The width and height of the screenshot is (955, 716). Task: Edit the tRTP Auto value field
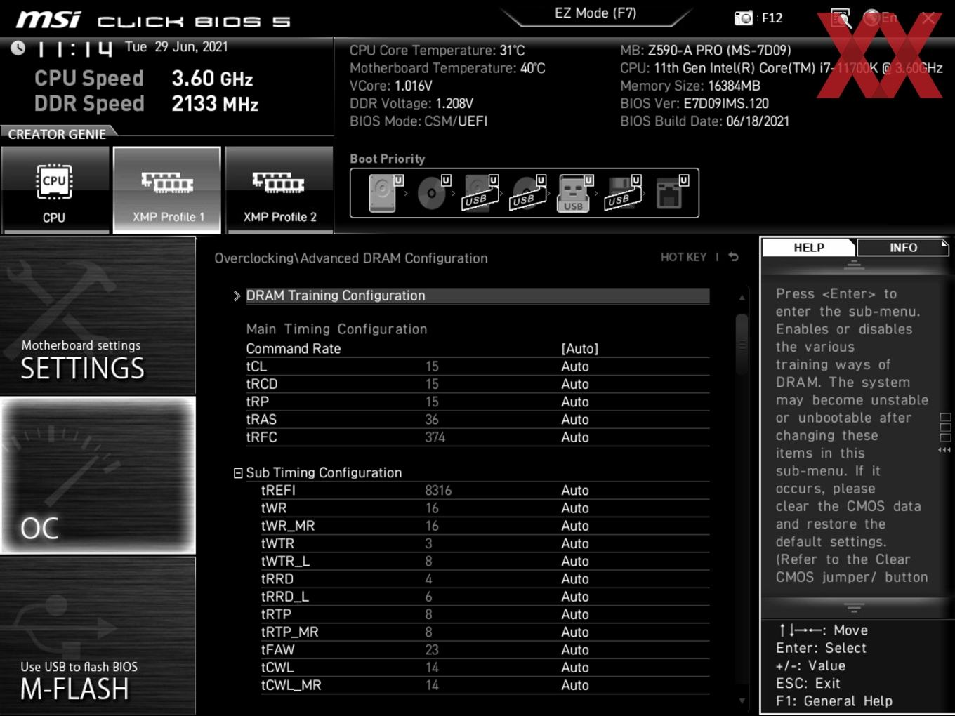[x=575, y=614]
